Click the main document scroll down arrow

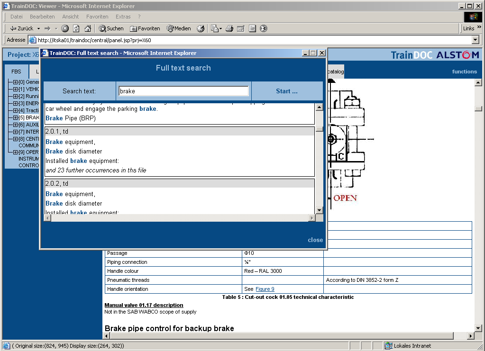click(478, 328)
